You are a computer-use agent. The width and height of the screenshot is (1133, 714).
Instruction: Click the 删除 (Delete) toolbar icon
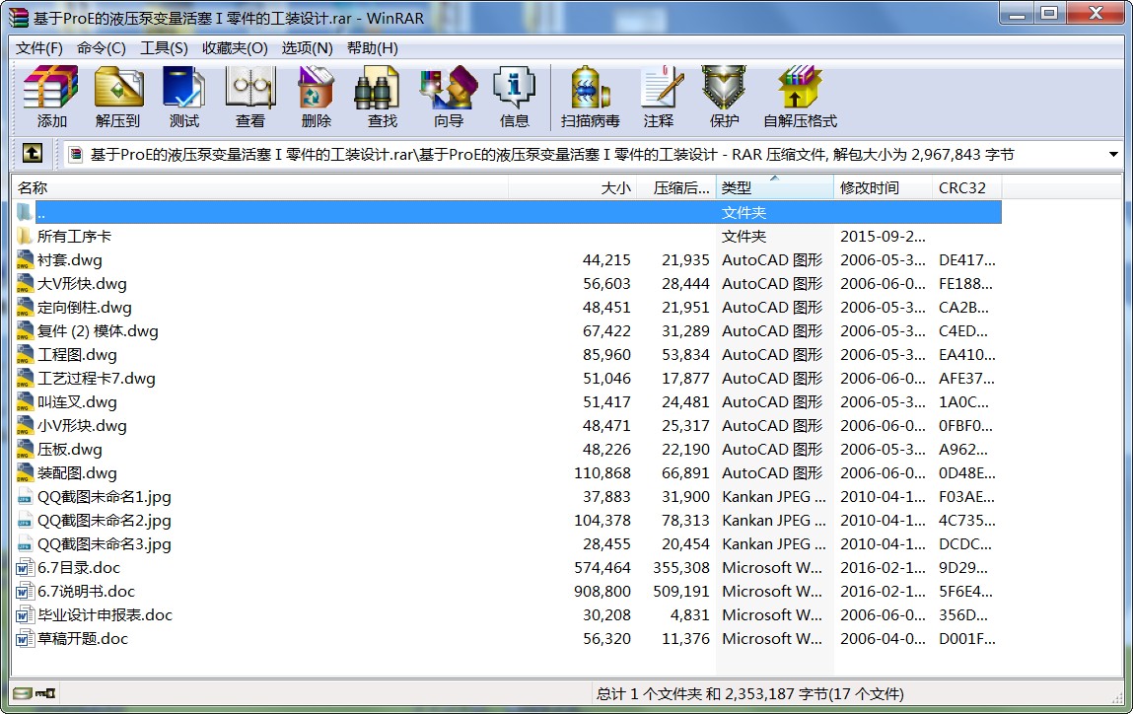click(316, 97)
